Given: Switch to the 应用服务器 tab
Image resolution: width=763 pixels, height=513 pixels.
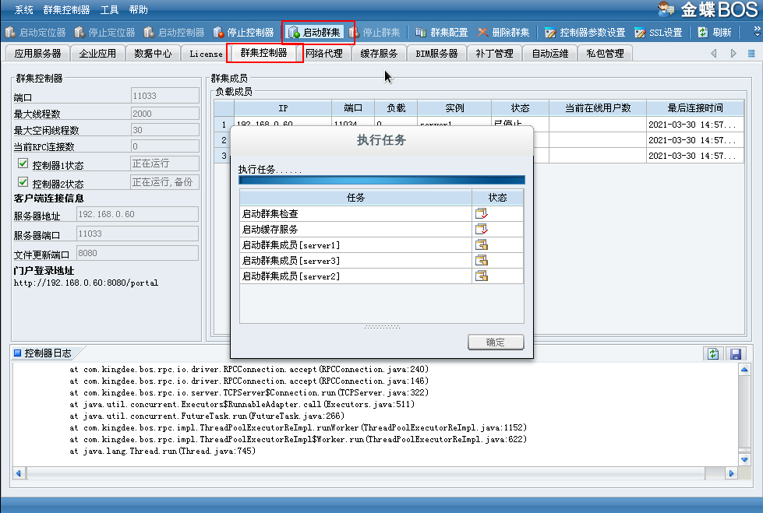Looking at the screenshot, I should click(37, 53).
